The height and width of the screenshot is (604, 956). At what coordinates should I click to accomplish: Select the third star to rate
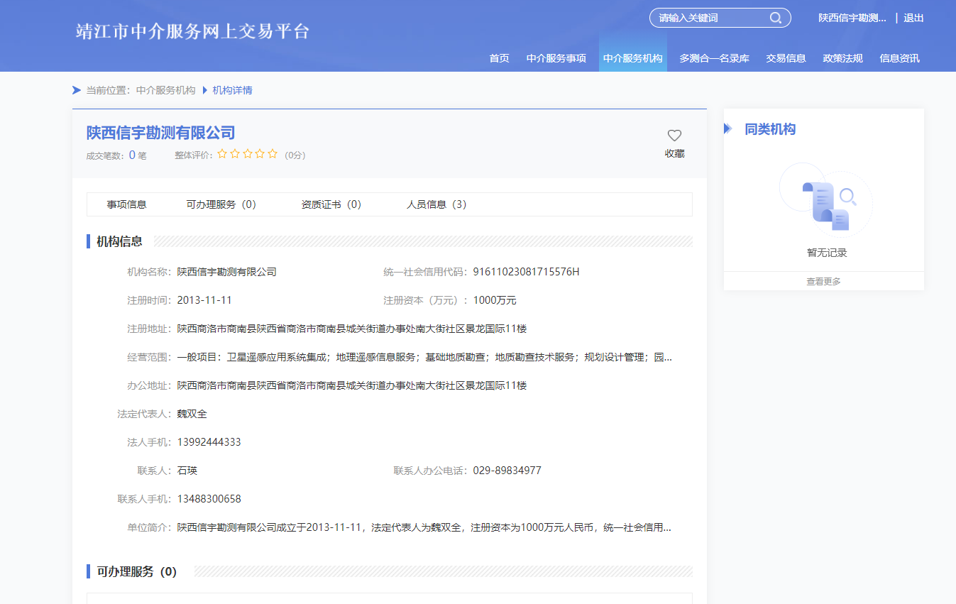click(248, 153)
